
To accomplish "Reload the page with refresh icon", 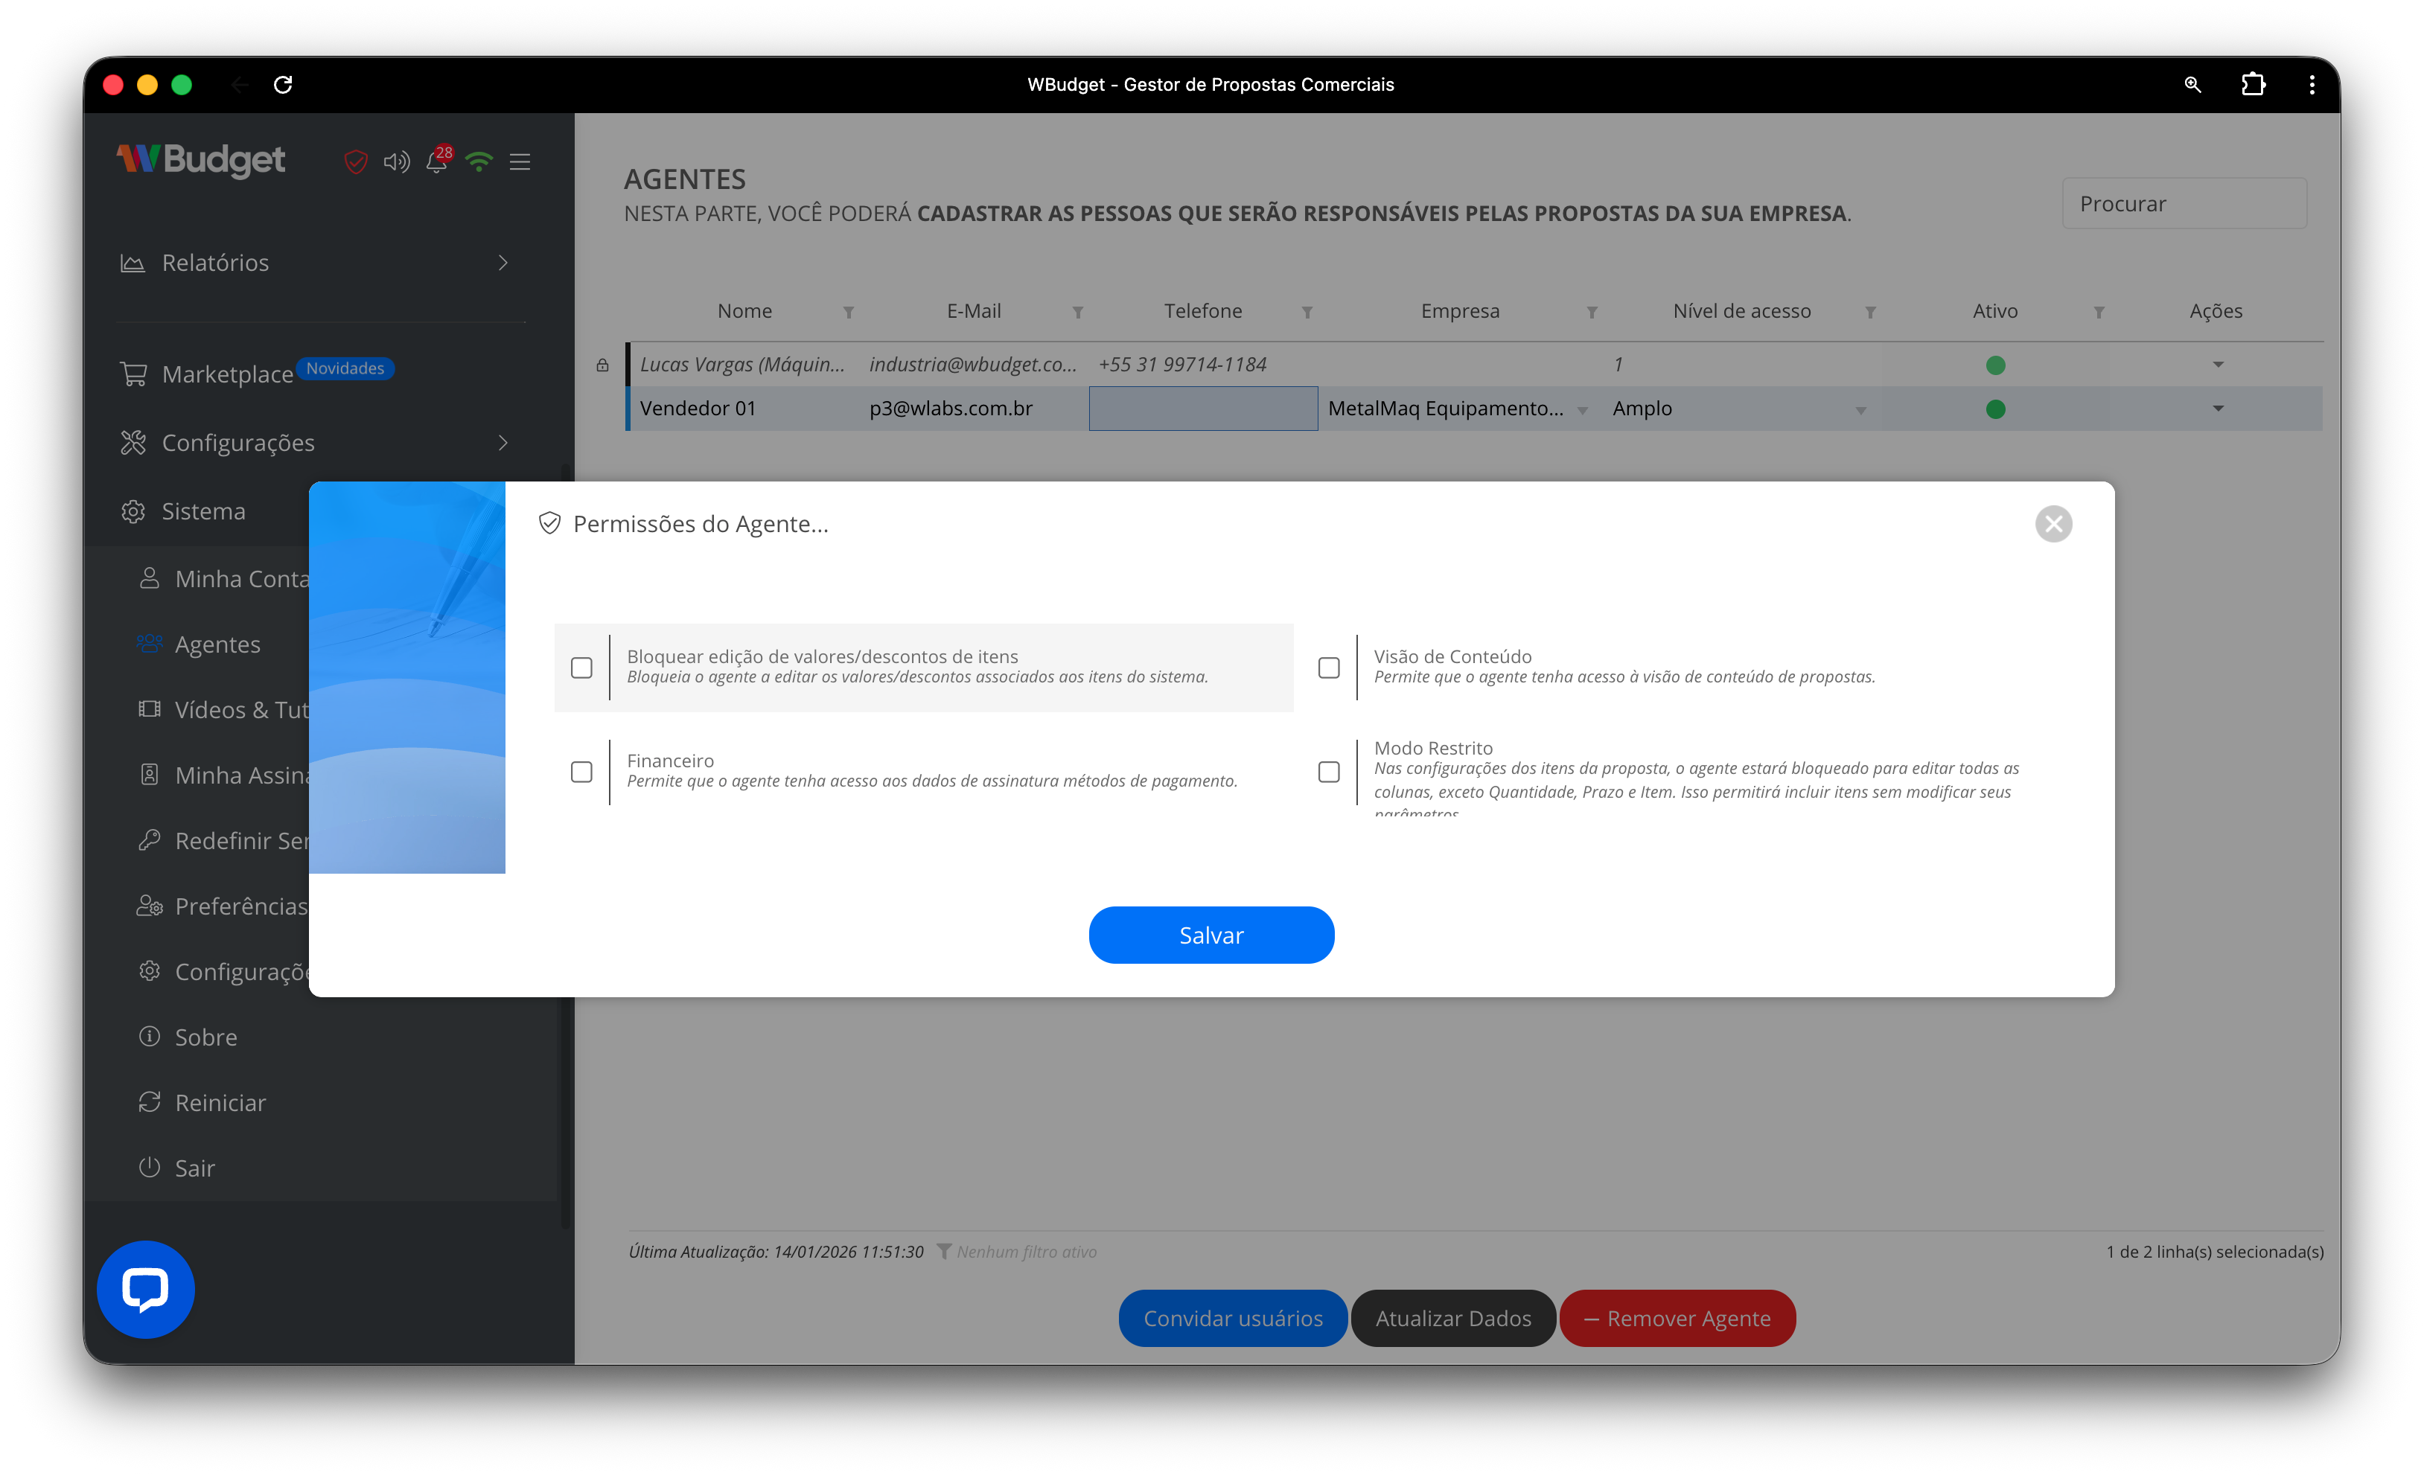I will [284, 85].
